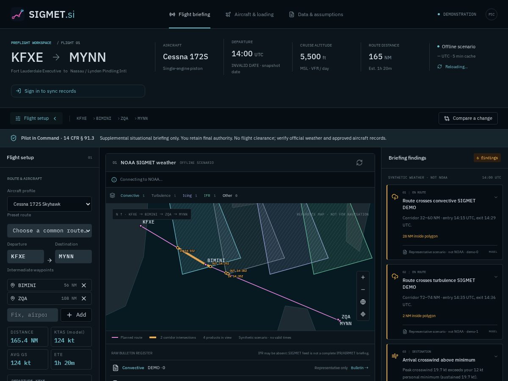Open the Aircraft profile dropdown
This screenshot has height=381, width=508.
(x=50, y=204)
